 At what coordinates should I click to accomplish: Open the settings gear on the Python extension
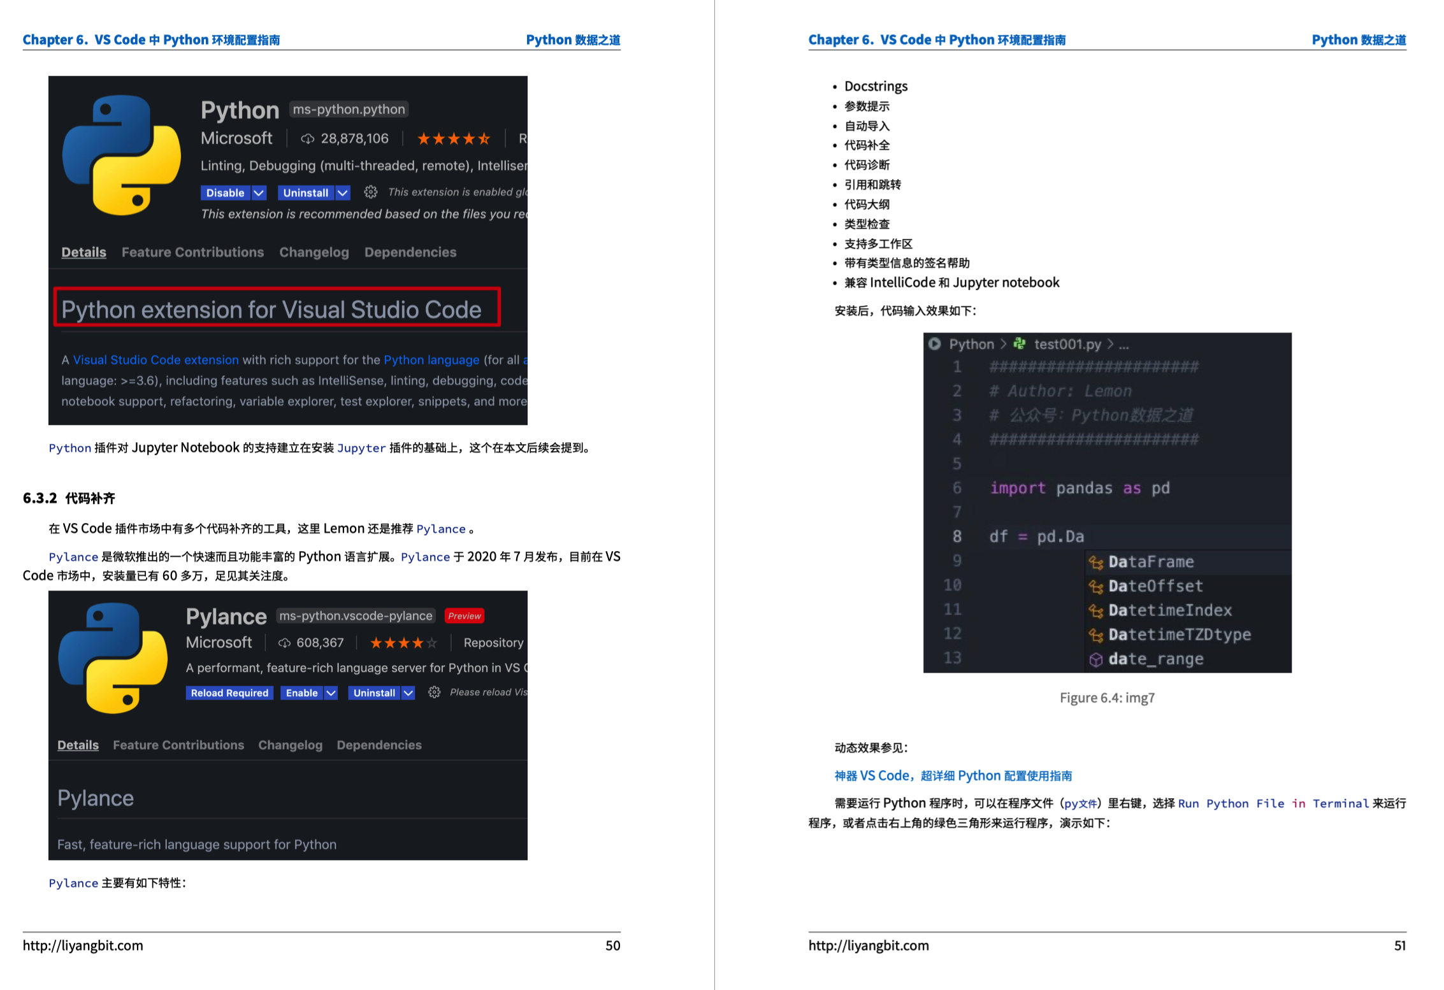[x=372, y=192]
